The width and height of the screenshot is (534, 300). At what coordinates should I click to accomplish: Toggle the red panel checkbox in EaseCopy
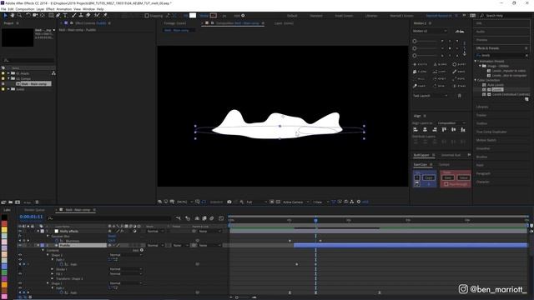pyautogui.click(x=446, y=184)
